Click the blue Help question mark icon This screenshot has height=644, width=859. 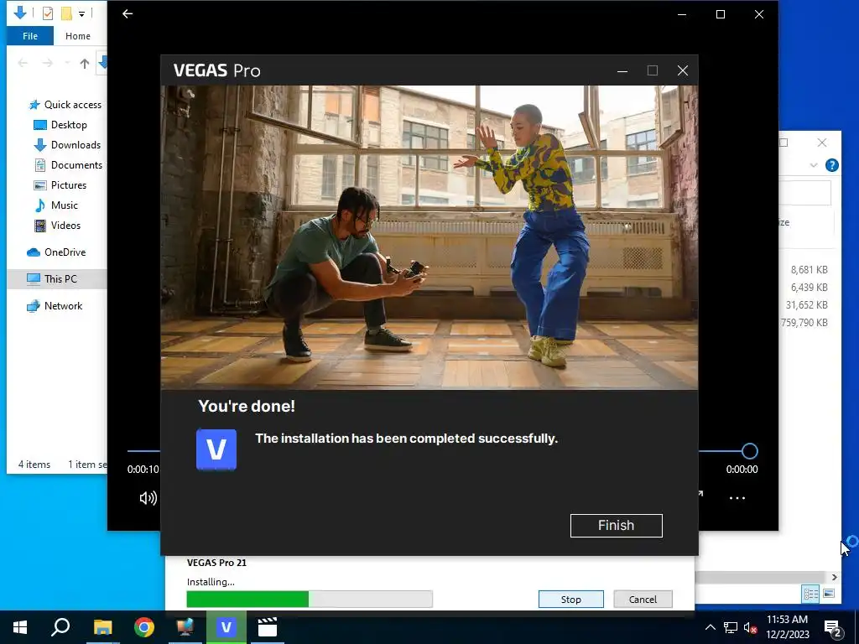pos(831,165)
